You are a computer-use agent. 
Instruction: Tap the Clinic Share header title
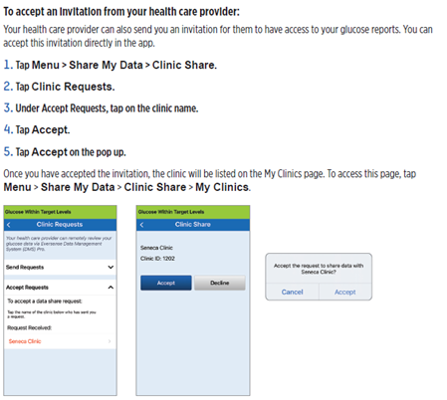click(193, 225)
